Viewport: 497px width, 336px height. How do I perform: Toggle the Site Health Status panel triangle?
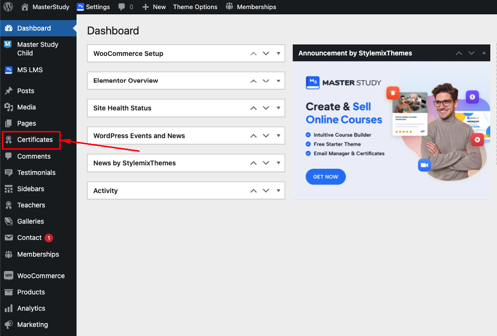tap(278, 108)
